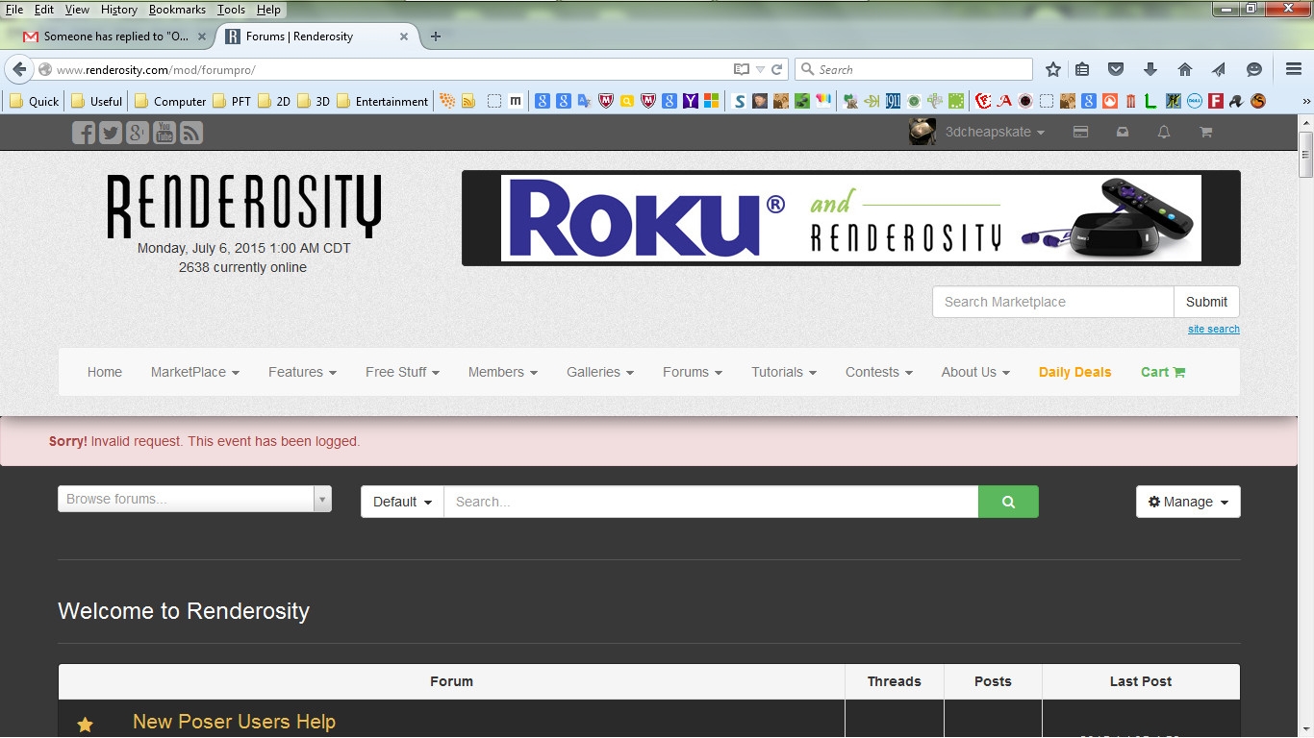This screenshot has width=1314, height=738.
Task: Expand the Members navigation dropdown
Action: click(503, 372)
